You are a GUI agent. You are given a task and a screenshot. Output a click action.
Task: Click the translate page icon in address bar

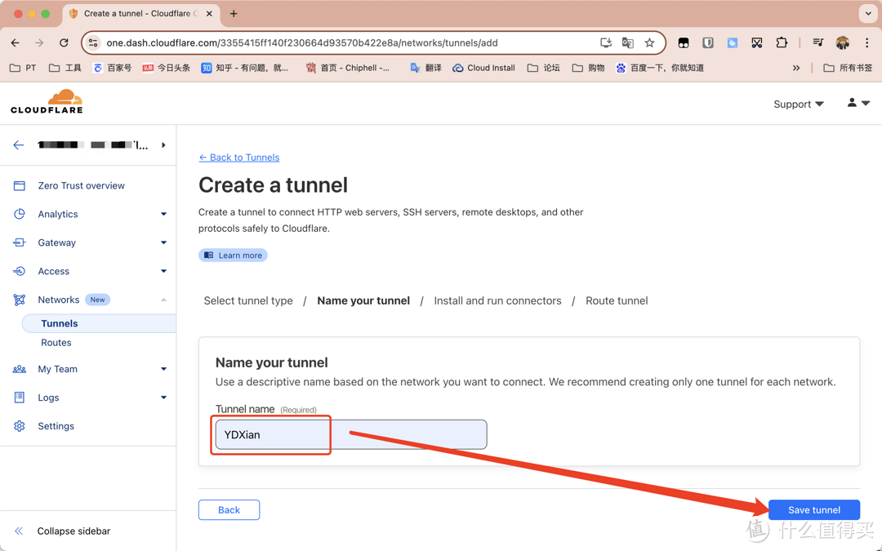[x=627, y=42]
